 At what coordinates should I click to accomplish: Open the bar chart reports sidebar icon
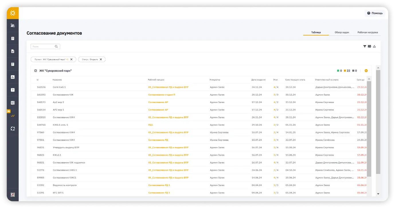point(13,77)
